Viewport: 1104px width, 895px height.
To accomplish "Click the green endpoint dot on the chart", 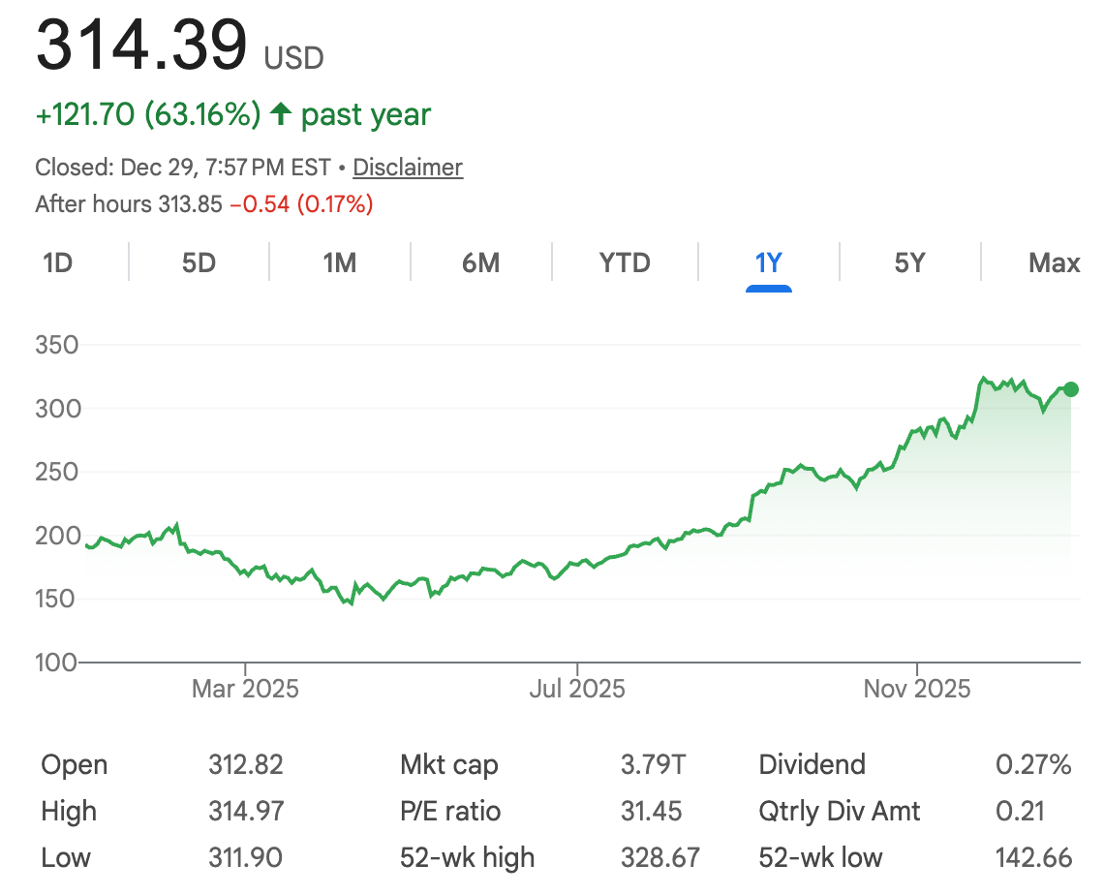I will point(1071,389).
